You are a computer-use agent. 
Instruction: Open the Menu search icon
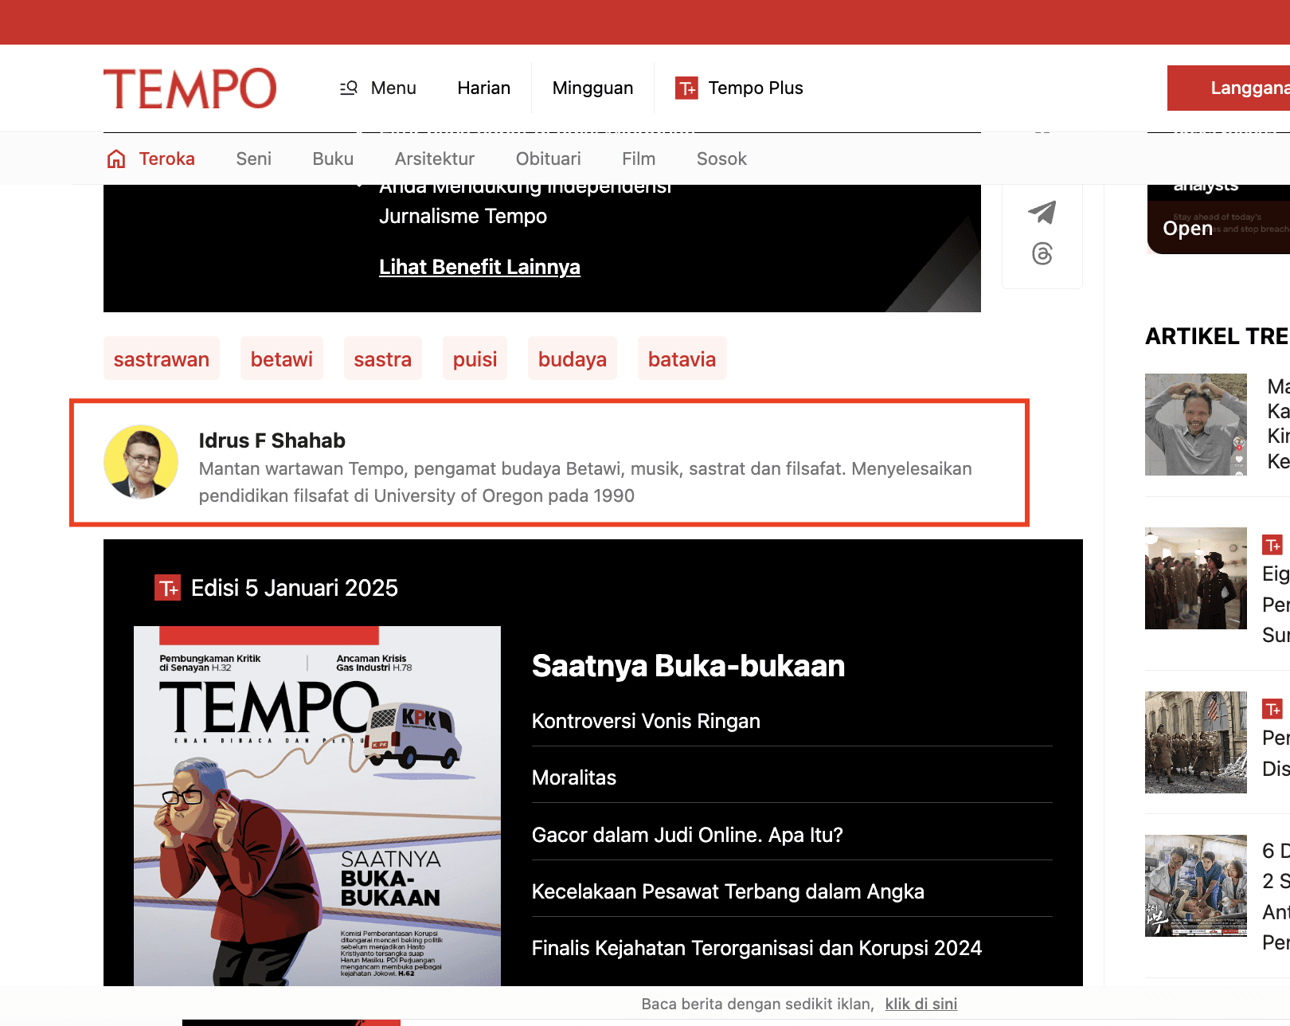coord(349,88)
